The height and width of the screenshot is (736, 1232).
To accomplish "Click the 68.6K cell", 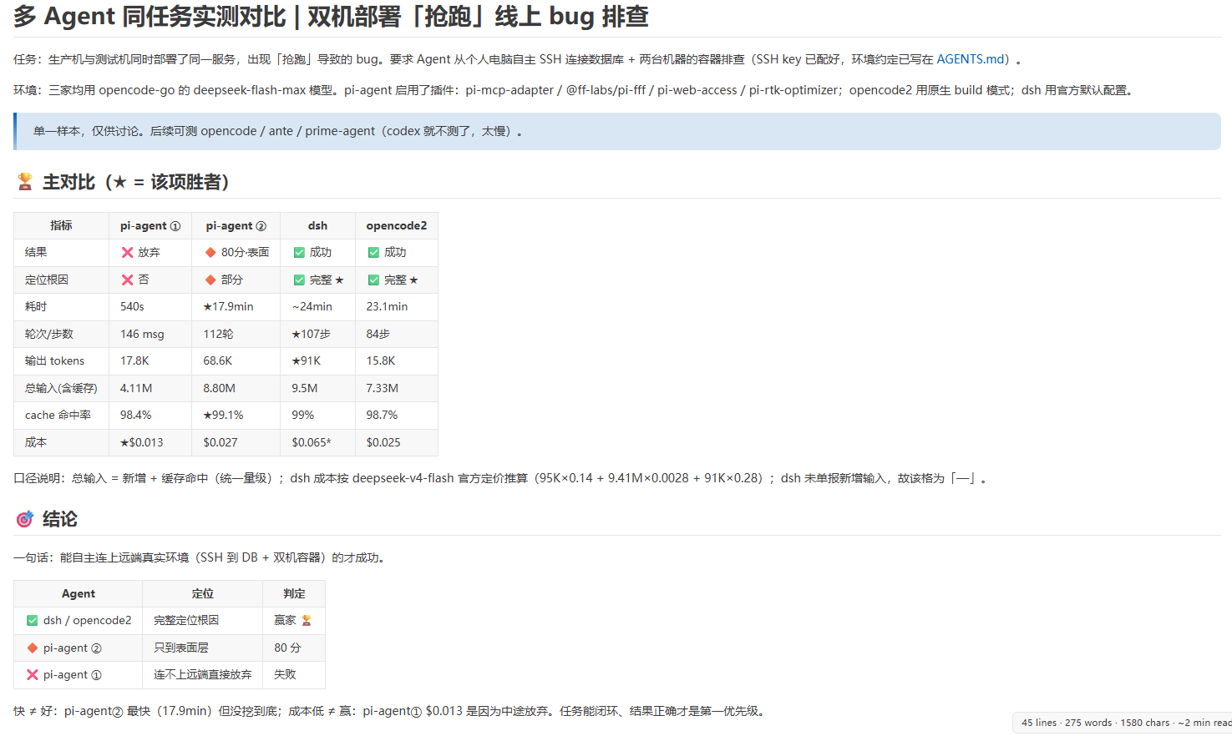I will [236, 360].
